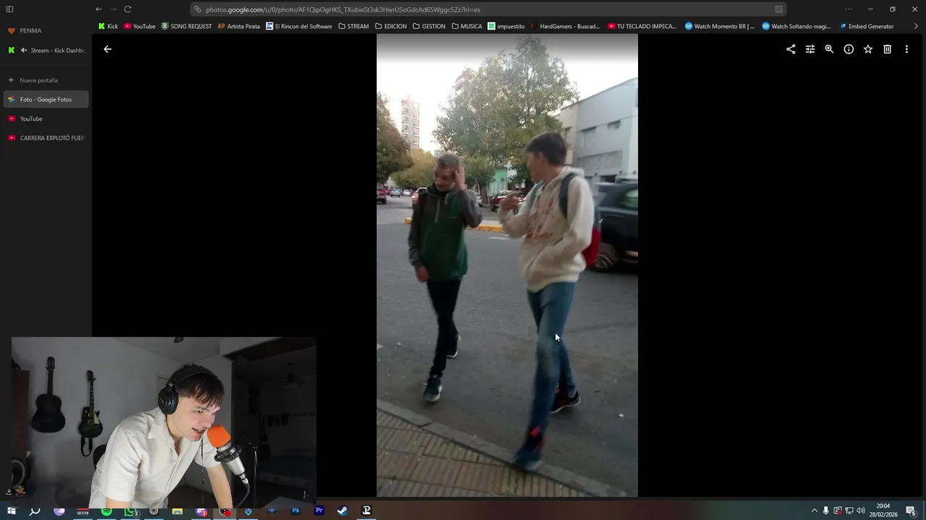This screenshot has height=520, width=926.
Task: Expand the MUSICA bookmarks folder
Action: coord(467,26)
